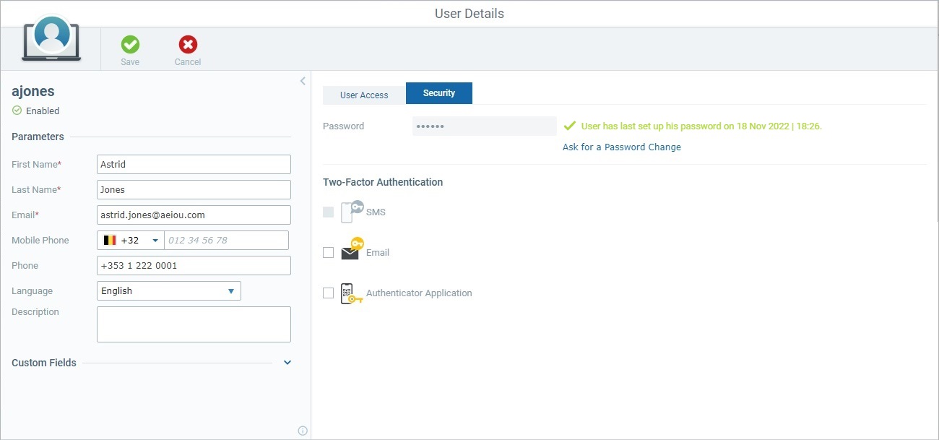Click the Authenticator Application QR icon
This screenshot has height=440, width=939.
[x=352, y=293]
